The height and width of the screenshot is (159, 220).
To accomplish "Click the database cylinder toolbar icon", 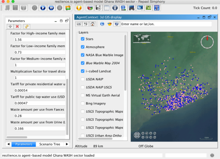I will (24, 8).
